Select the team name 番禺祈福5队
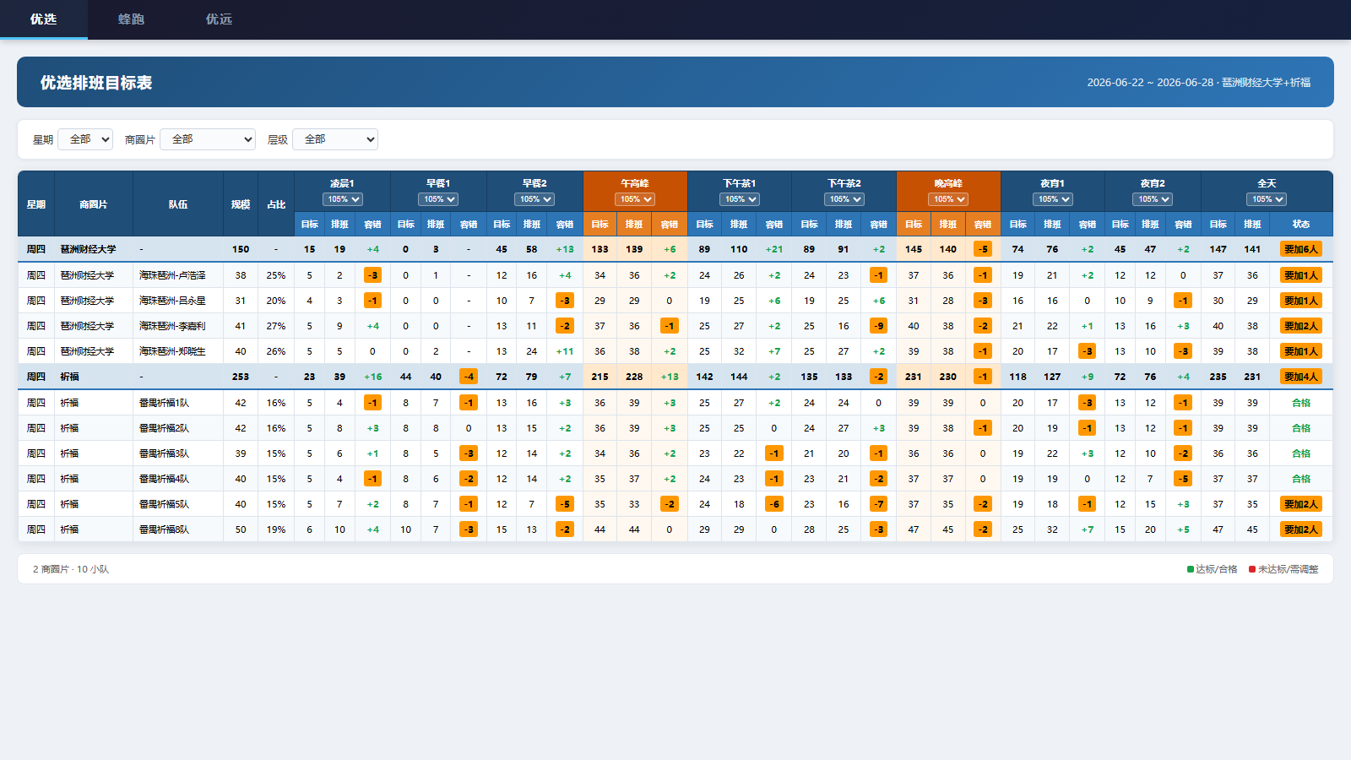The height and width of the screenshot is (760, 1351). 164,504
